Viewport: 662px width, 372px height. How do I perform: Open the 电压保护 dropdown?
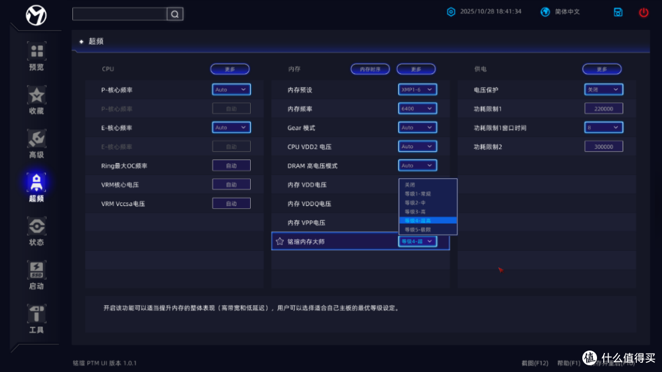[603, 89]
